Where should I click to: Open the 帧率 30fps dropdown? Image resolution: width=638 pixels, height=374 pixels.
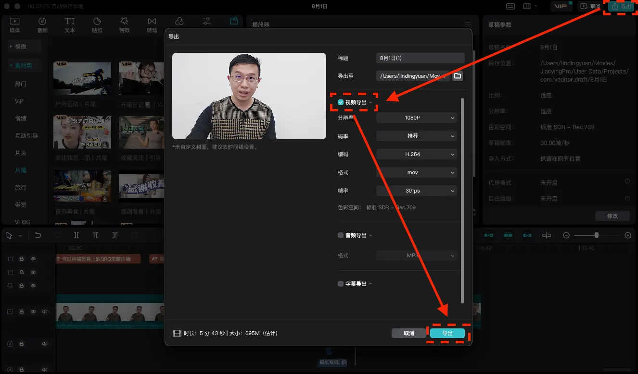(416, 191)
